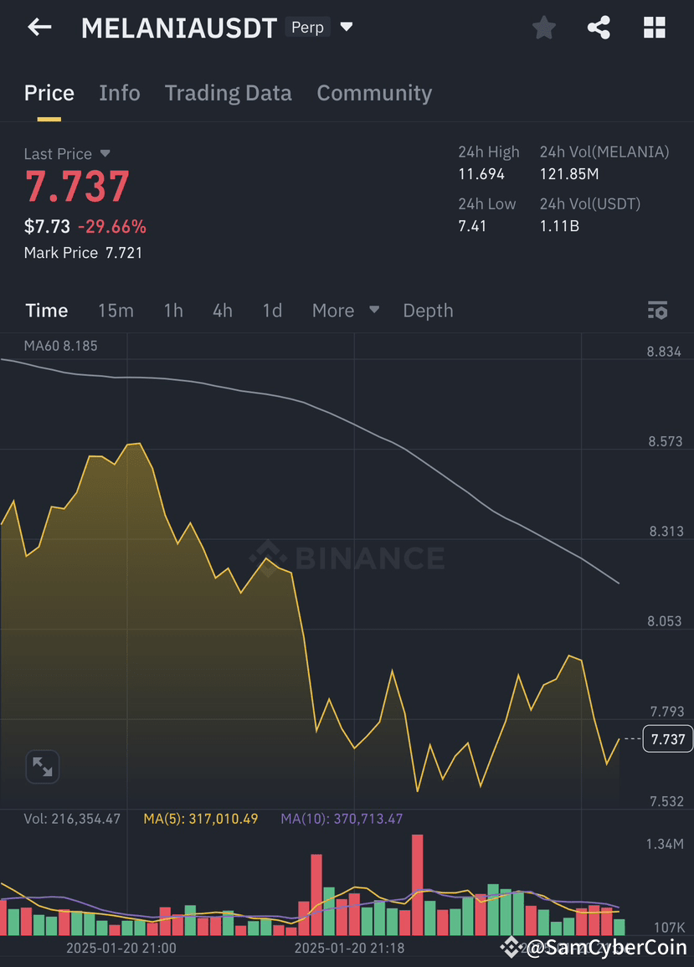This screenshot has width=694, height=967.
Task: Tap the Mark Price 7.721 text
Action: (83, 253)
